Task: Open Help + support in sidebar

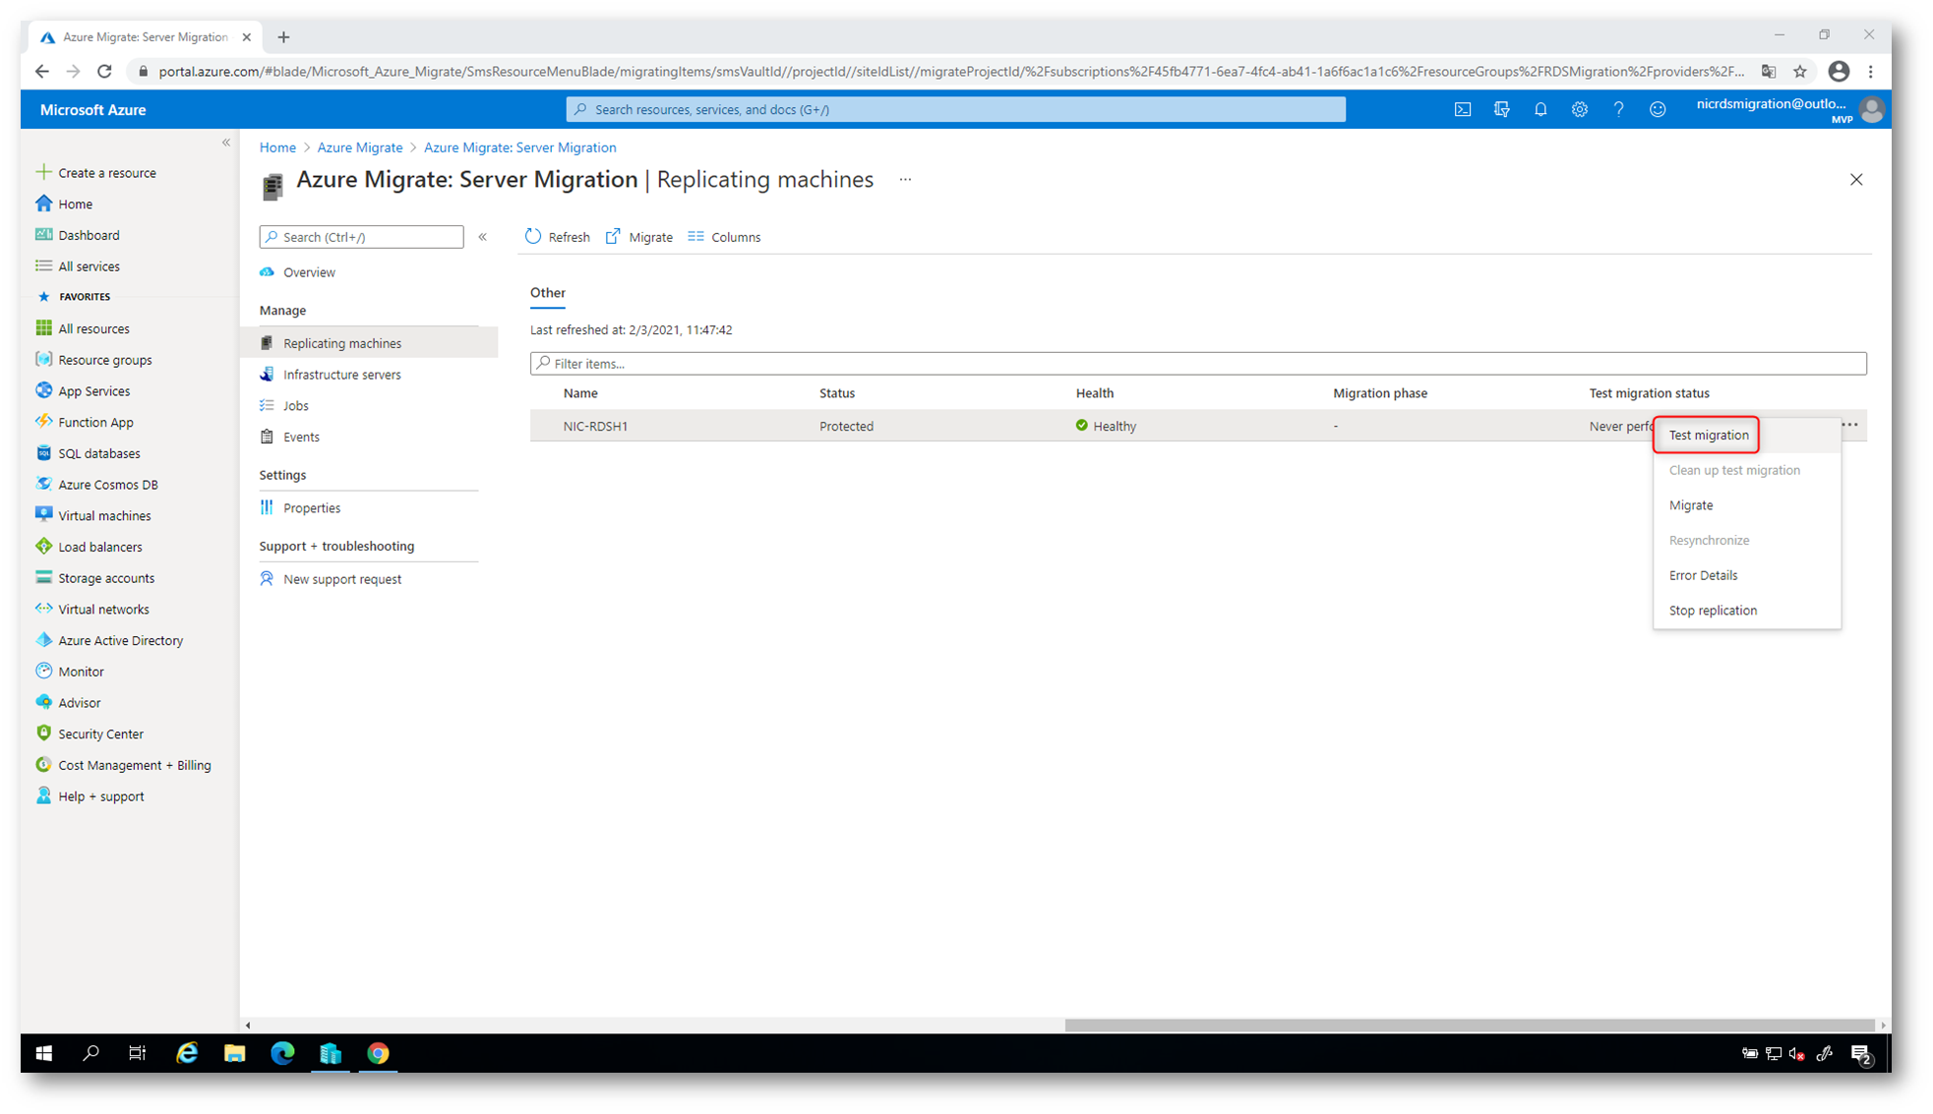Action: click(x=100, y=796)
